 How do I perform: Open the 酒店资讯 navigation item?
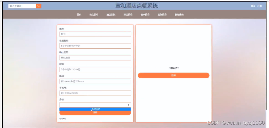click(x=111, y=15)
